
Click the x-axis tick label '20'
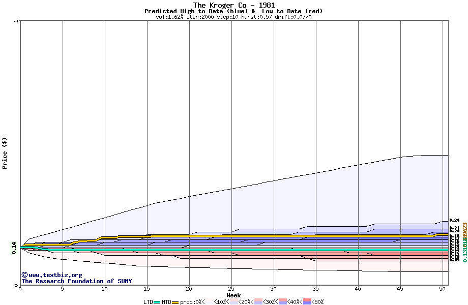tap(189, 289)
